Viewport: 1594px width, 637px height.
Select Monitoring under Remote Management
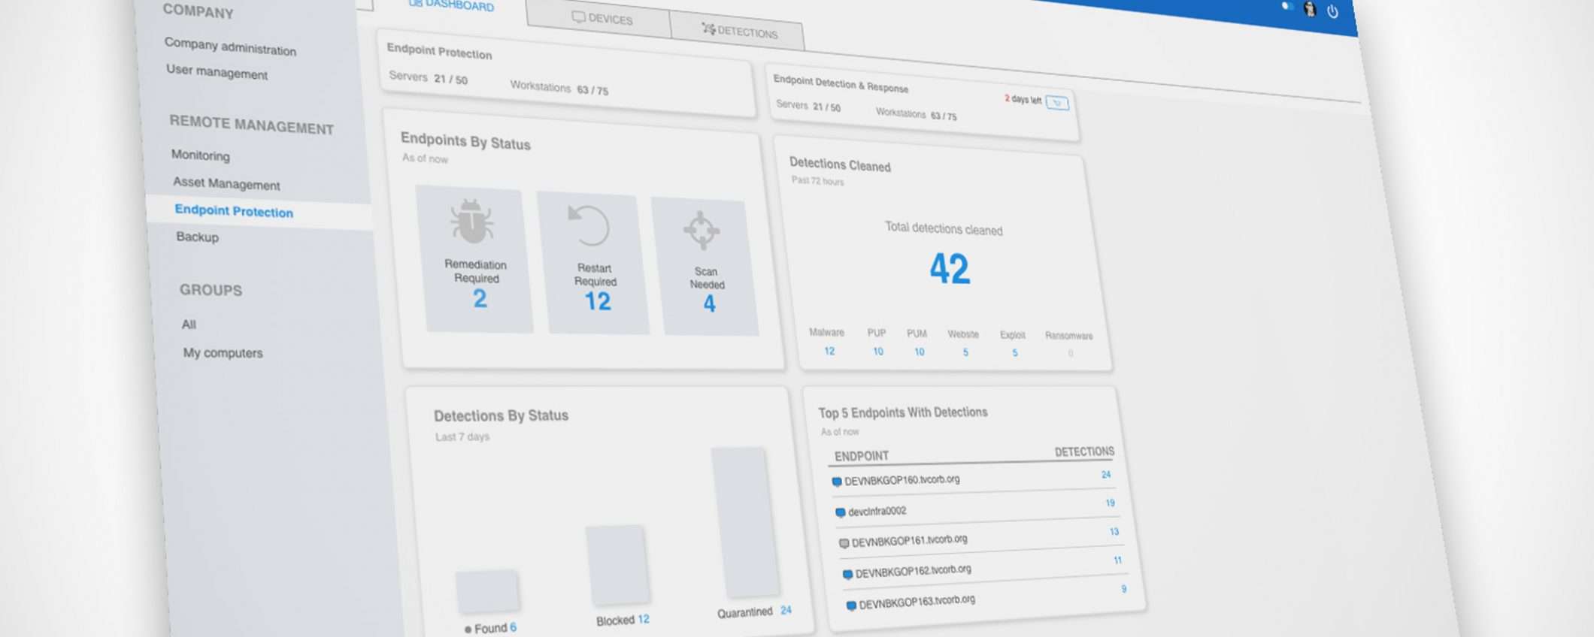200,155
